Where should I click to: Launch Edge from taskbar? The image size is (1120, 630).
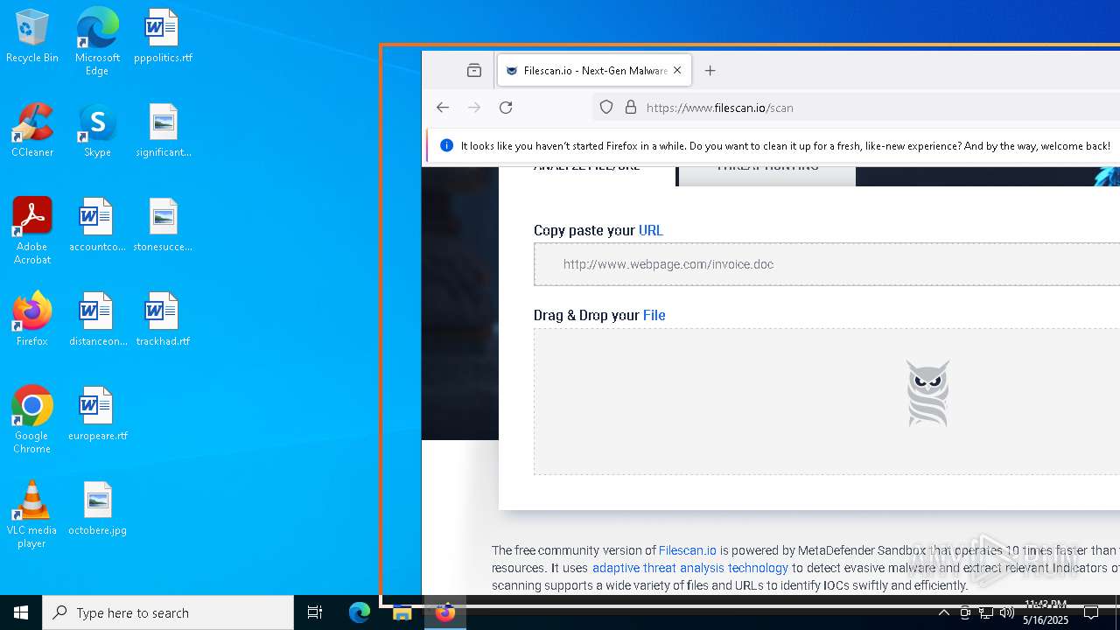tap(360, 612)
